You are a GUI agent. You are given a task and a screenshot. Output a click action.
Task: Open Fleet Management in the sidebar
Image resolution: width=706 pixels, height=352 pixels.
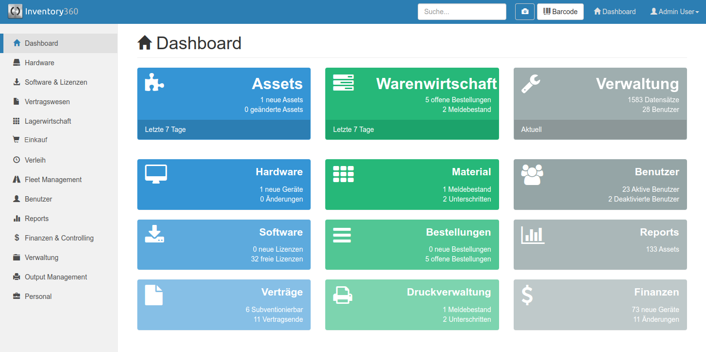click(53, 180)
